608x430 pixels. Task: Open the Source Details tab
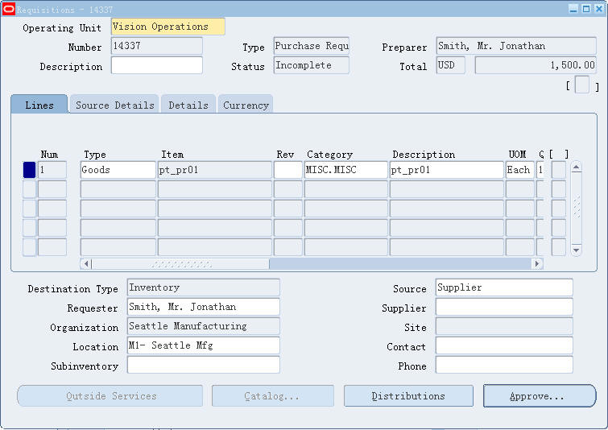pos(115,105)
